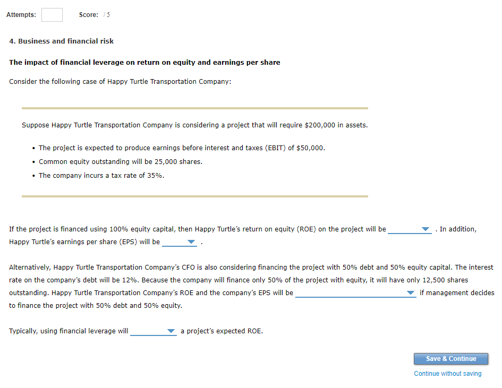Click the underlined blank before '. In addition'

tap(409, 230)
